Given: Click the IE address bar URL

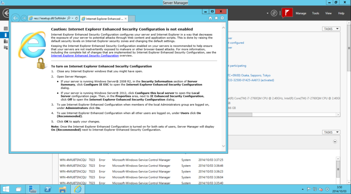Looking at the screenshot, I should 50,18.
